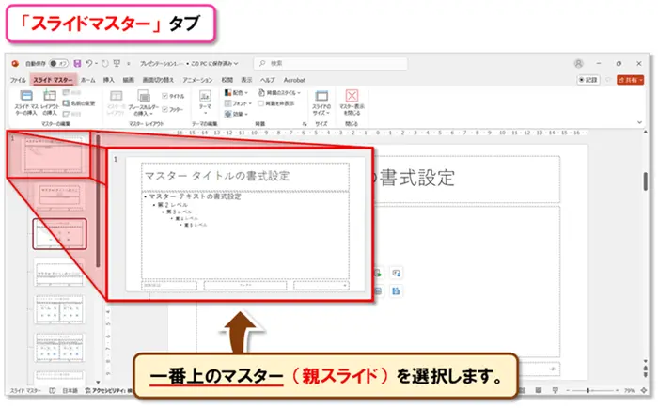Click the notes book icon in status bar
The image size is (658, 408).
(x=52, y=390)
